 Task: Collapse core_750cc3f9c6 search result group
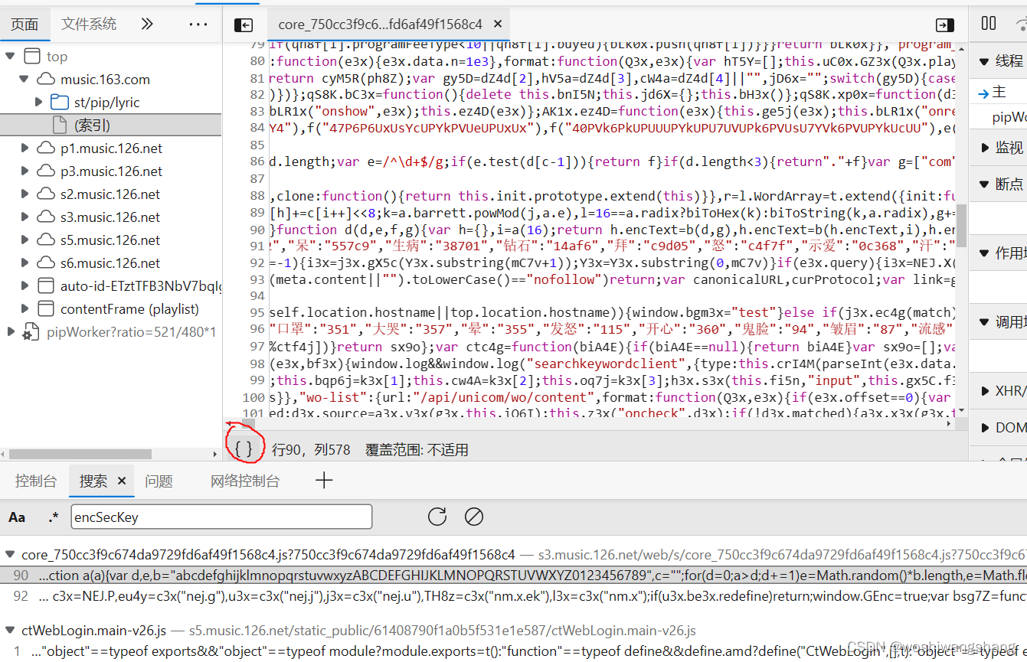[10, 554]
